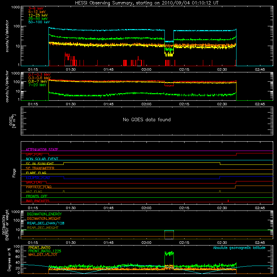277x277 pixels.
Task: Select the 3-6 keV legend label
Action: pos(36,8)
